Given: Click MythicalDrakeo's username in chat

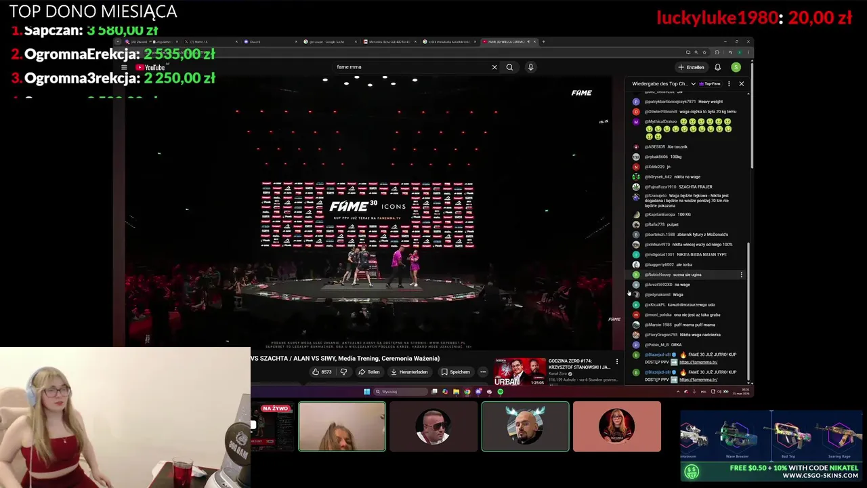Looking at the screenshot, I should click(x=660, y=121).
